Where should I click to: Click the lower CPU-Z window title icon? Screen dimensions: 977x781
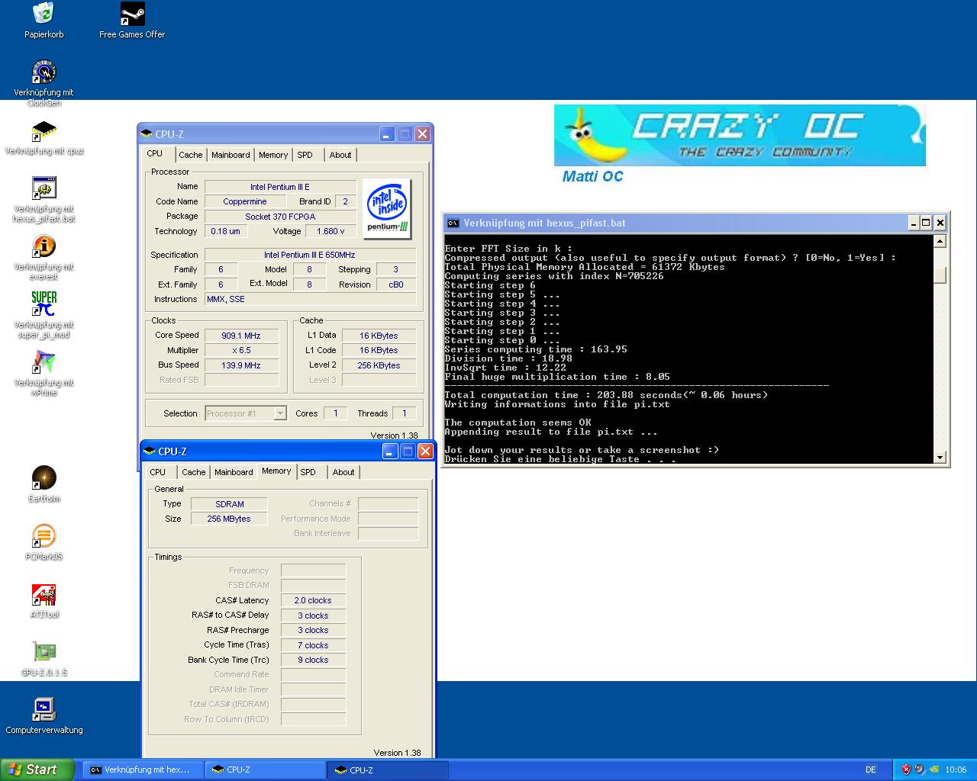(150, 451)
